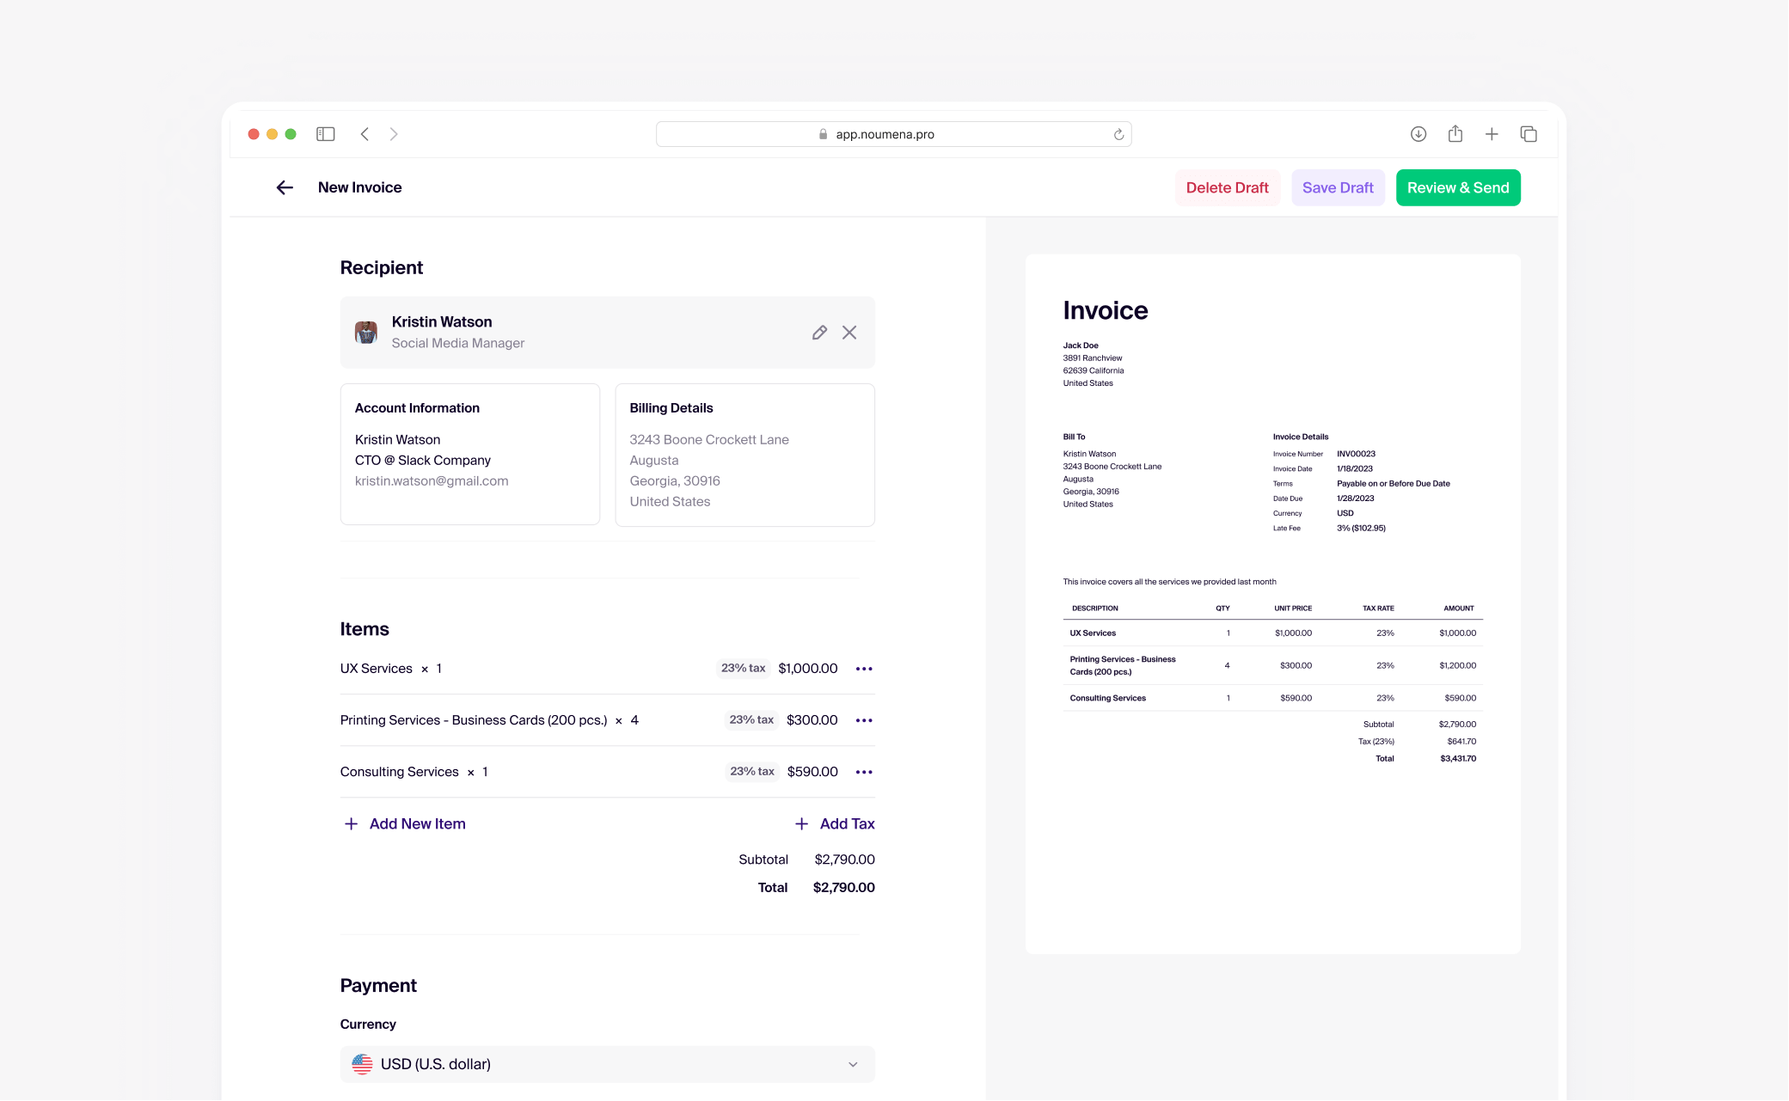Open the tab overview icon
The image size is (1789, 1101).
[x=1529, y=134]
